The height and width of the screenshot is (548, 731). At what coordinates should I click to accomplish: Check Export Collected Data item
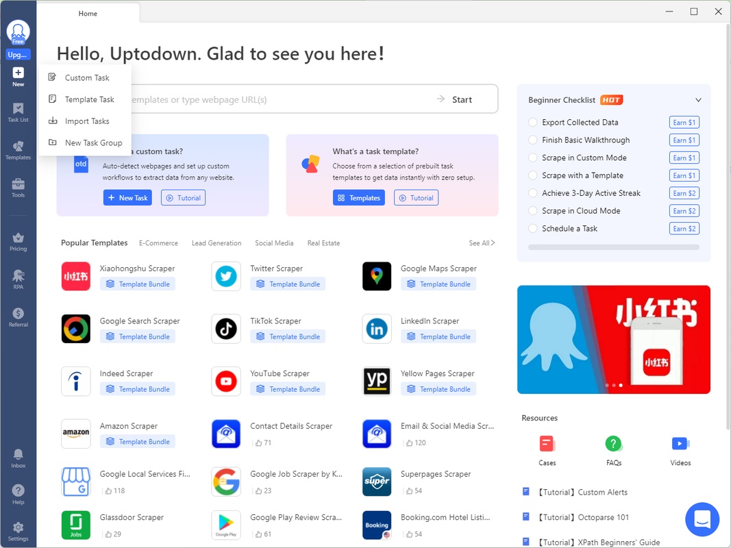point(533,122)
